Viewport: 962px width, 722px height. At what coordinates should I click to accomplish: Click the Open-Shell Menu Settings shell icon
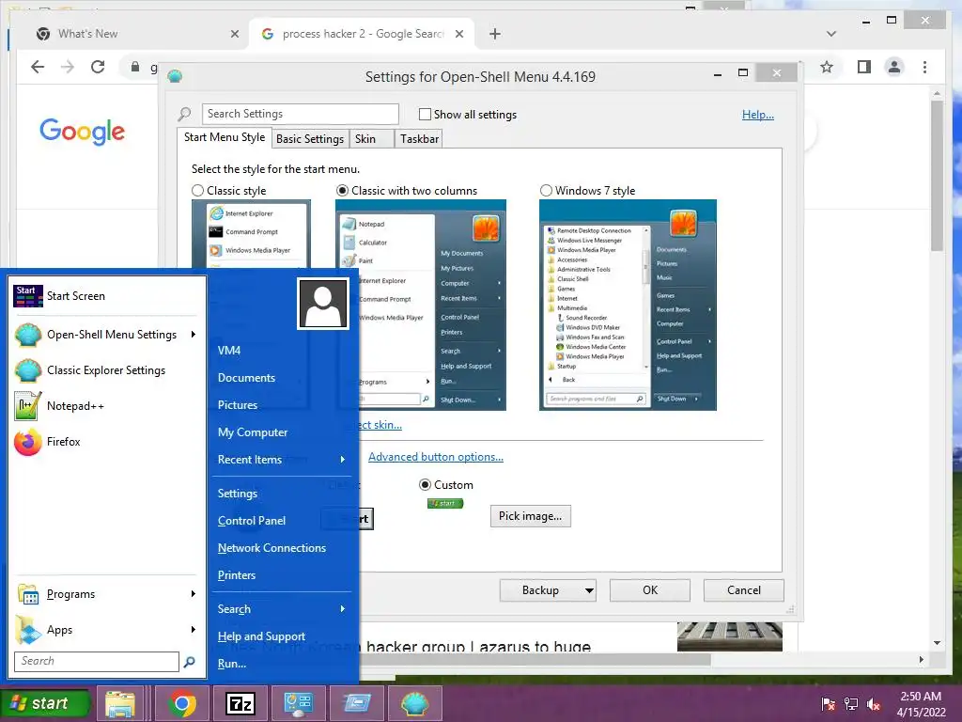28,335
